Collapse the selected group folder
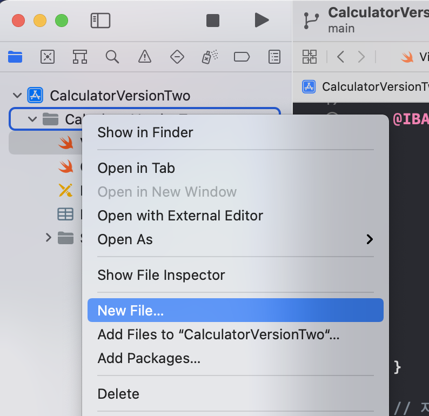Screen dimensions: 429x416 pos(32,119)
